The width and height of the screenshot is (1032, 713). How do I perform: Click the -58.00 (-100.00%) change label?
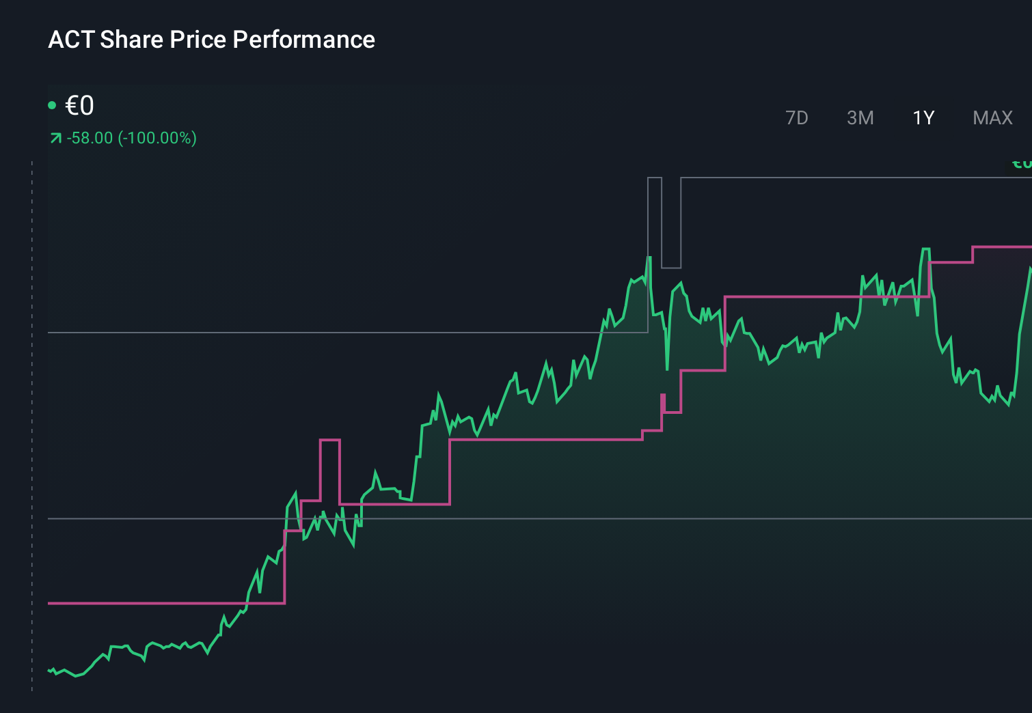[x=131, y=137]
